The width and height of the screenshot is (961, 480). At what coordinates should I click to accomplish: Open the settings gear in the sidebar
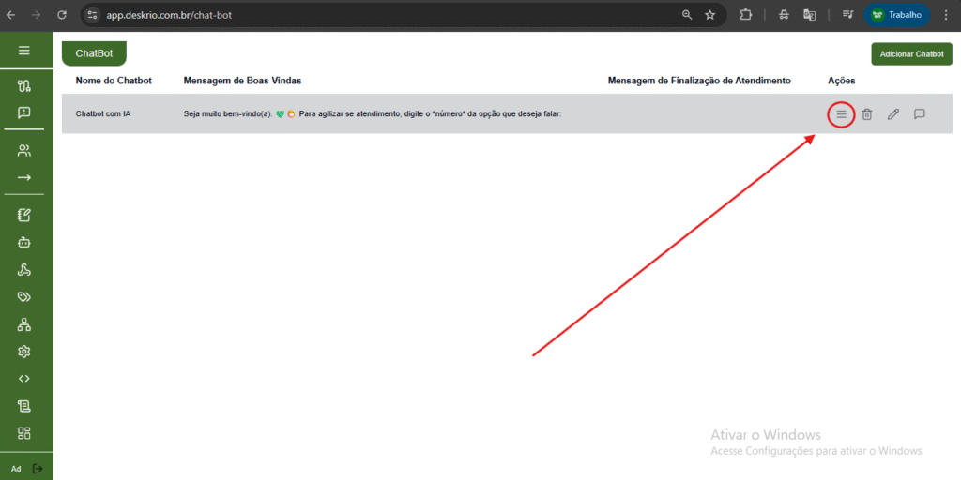pos(24,352)
